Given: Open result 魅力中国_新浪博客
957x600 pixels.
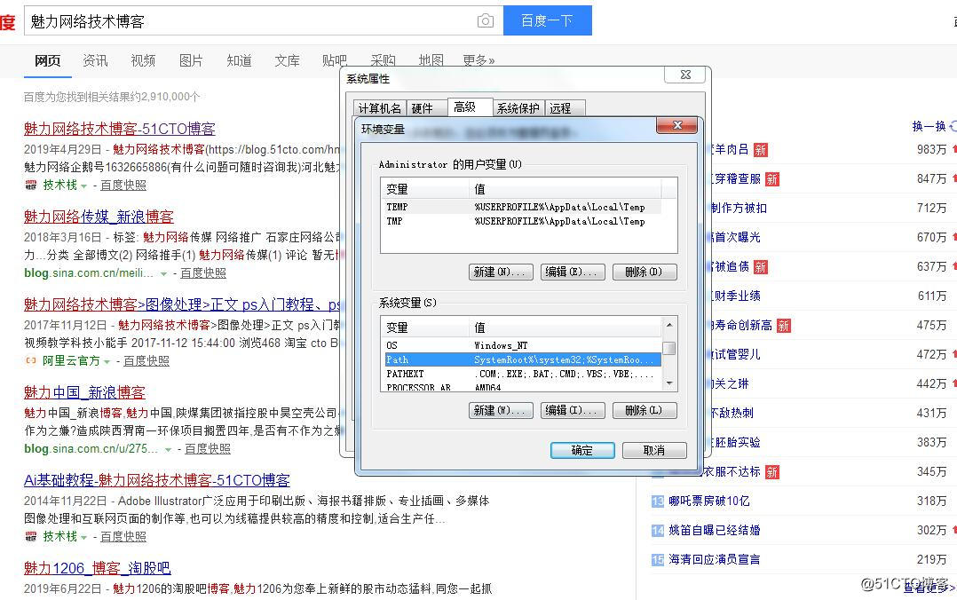Looking at the screenshot, I should coord(85,392).
